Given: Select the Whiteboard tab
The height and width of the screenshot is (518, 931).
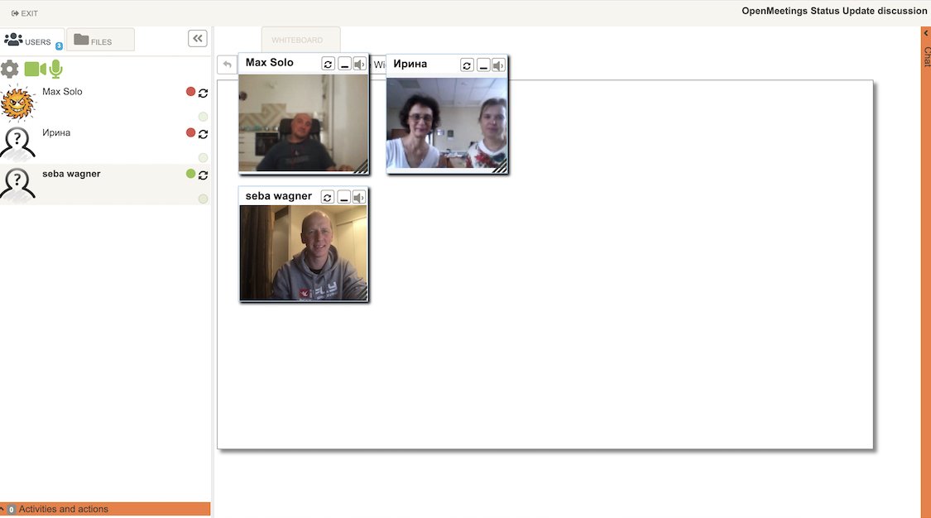Looking at the screenshot, I should point(300,40).
